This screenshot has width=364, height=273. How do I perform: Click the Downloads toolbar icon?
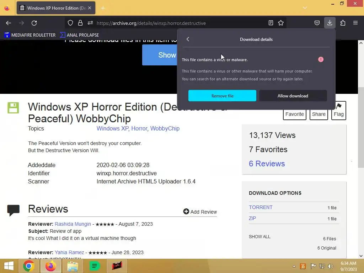tap(330, 23)
